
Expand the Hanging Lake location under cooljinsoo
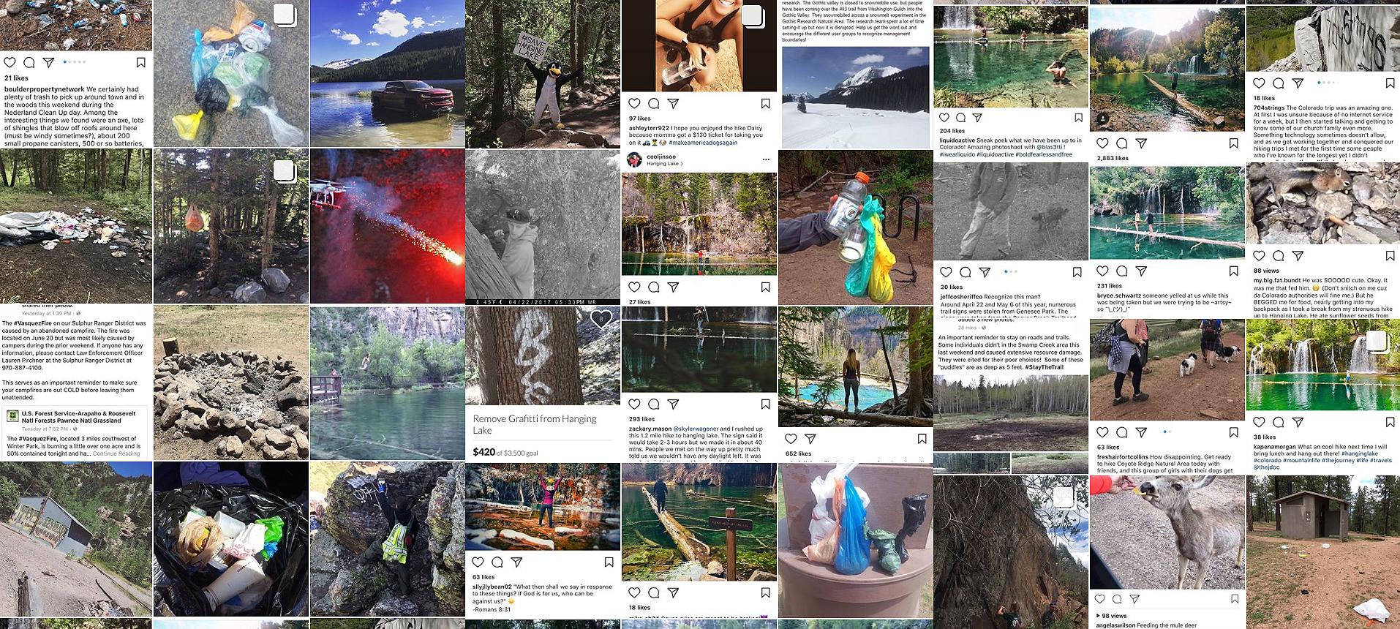[x=664, y=164]
